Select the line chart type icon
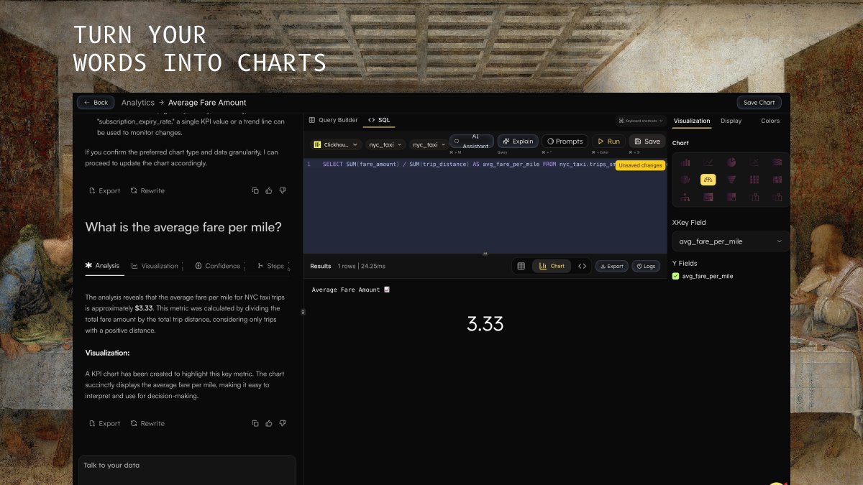 click(708, 162)
